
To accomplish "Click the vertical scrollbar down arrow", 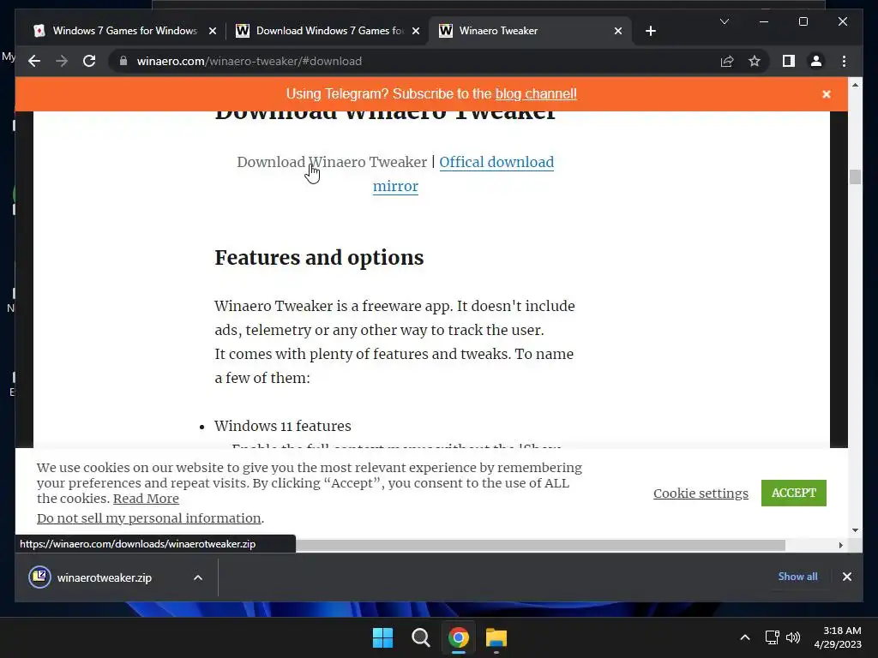I will [855, 529].
